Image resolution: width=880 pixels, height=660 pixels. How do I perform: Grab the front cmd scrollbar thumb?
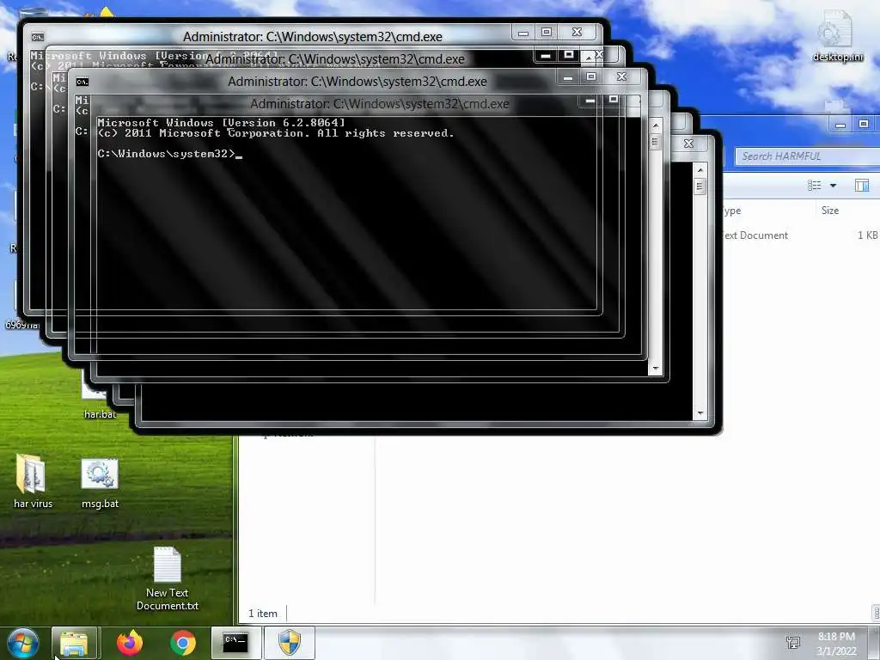point(656,142)
